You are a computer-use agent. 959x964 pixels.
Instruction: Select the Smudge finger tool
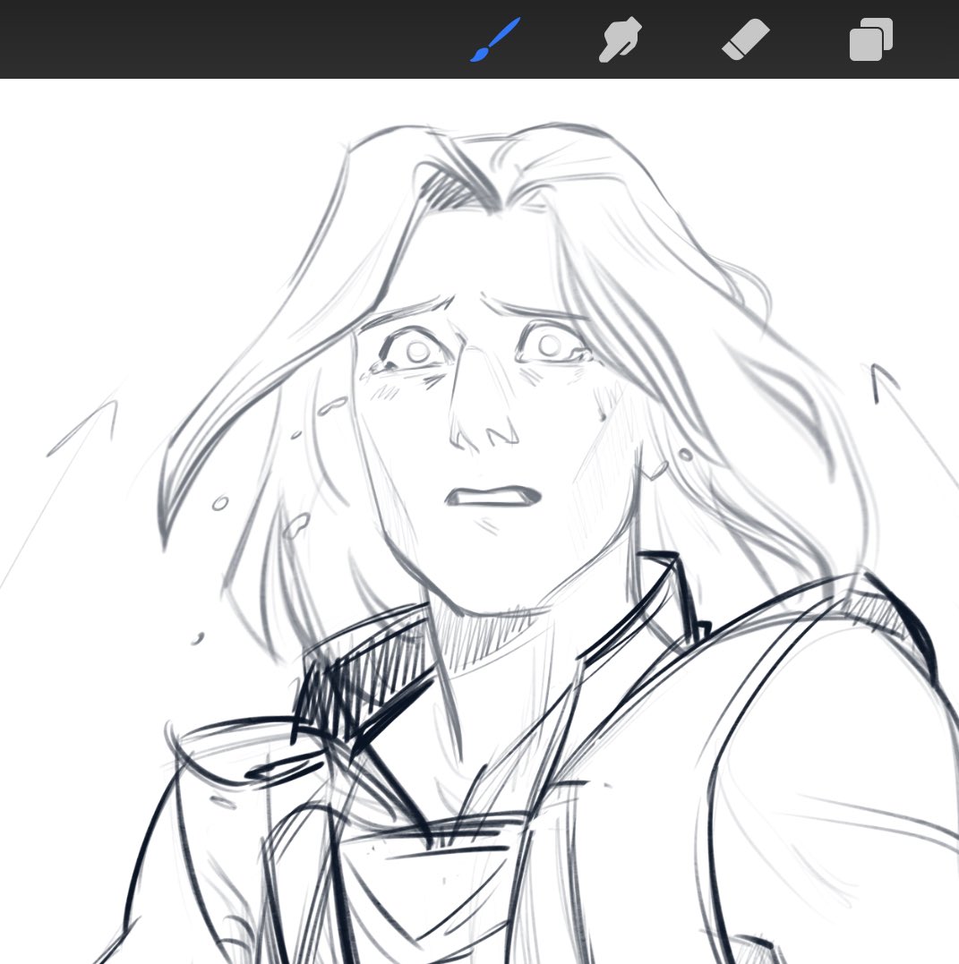tap(620, 40)
